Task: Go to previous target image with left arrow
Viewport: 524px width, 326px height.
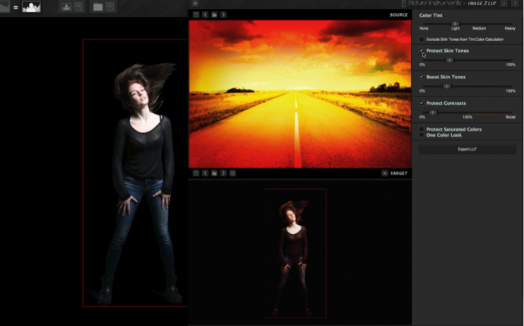Action: [x=205, y=173]
